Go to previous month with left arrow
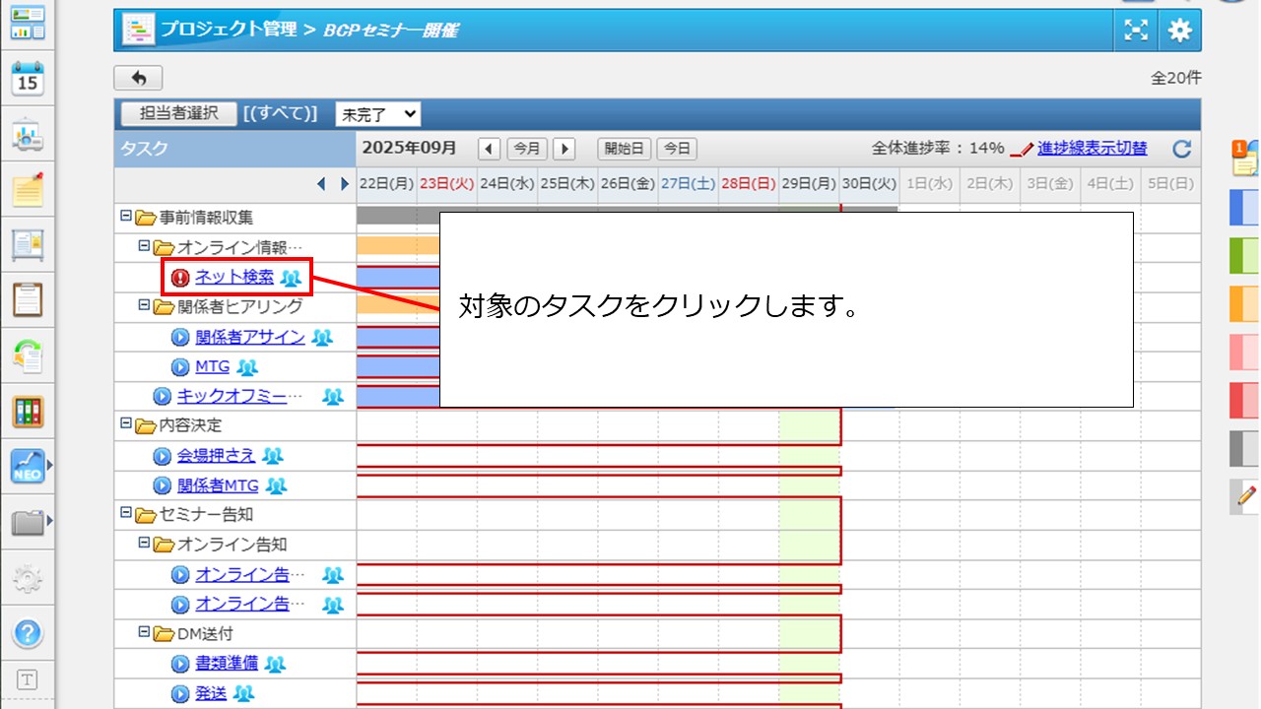 point(489,149)
